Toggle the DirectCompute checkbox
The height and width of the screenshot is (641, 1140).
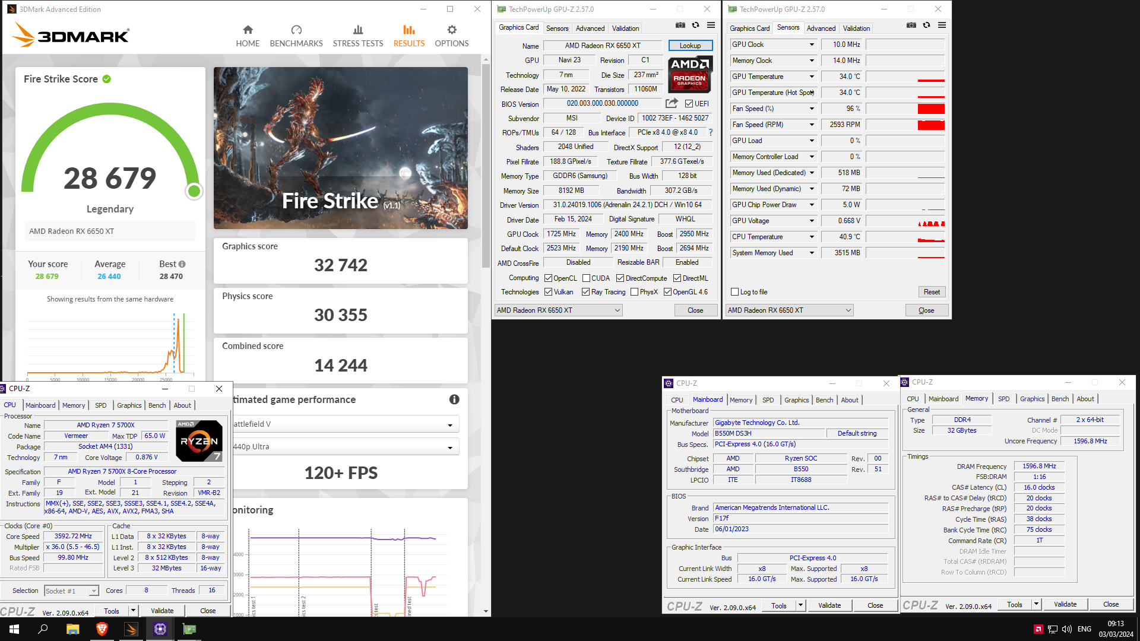tap(620, 278)
